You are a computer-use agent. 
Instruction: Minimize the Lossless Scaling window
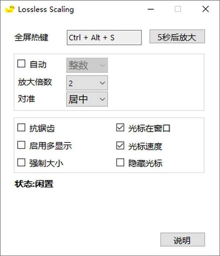point(150,9)
